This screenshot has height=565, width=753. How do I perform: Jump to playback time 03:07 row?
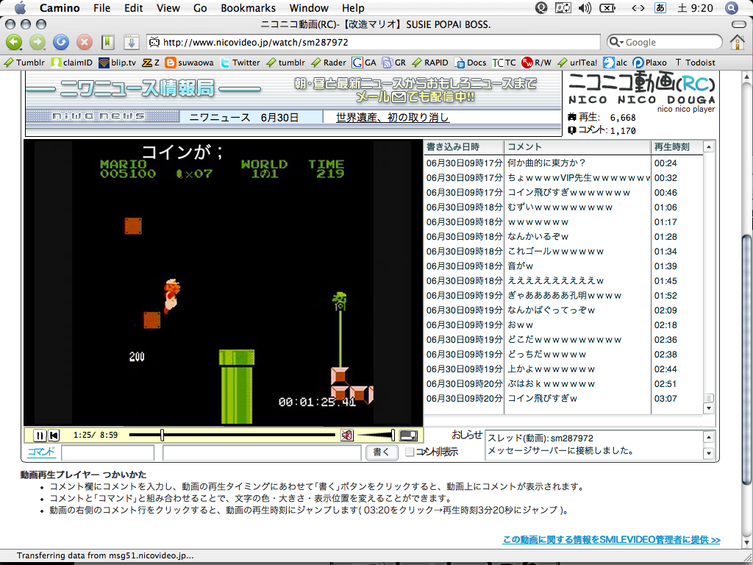(564, 398)
